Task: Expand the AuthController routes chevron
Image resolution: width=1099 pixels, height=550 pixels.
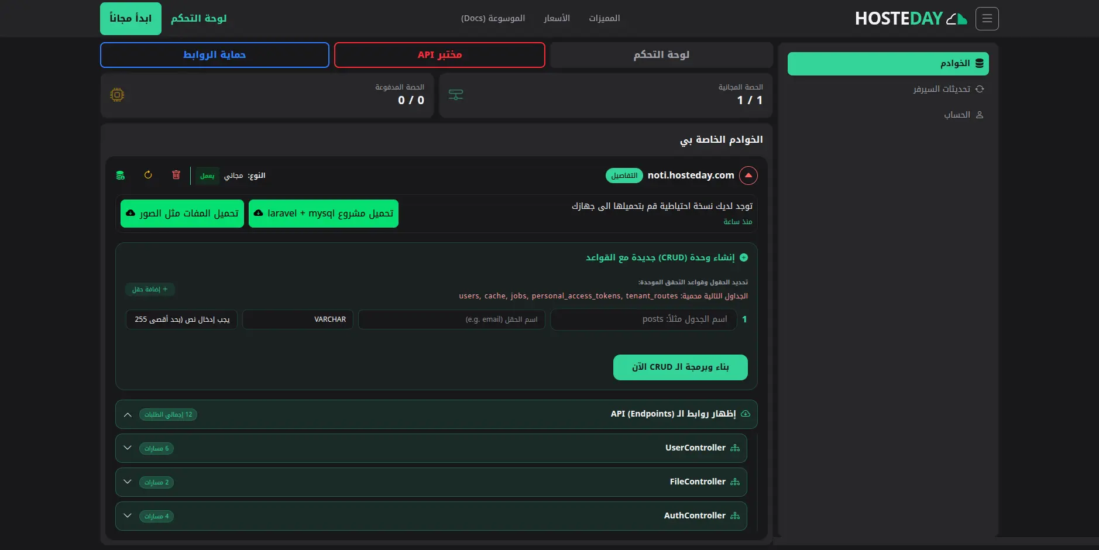Action: click(128, 516)
